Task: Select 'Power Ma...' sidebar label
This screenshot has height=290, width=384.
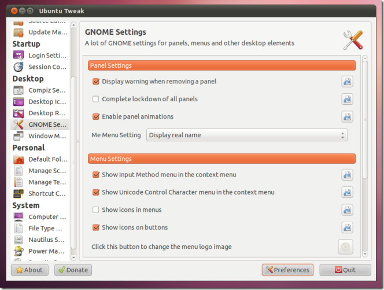Action: point(46,251)
